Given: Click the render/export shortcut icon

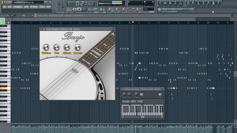Looking at the screenshot, I should point(198,3).
